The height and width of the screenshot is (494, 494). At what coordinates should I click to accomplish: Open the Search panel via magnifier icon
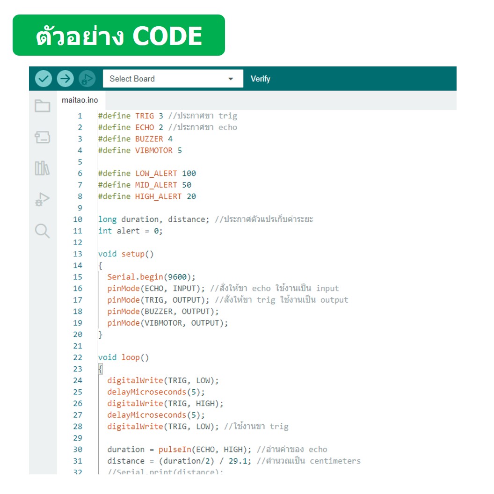[x=43, y=230]
